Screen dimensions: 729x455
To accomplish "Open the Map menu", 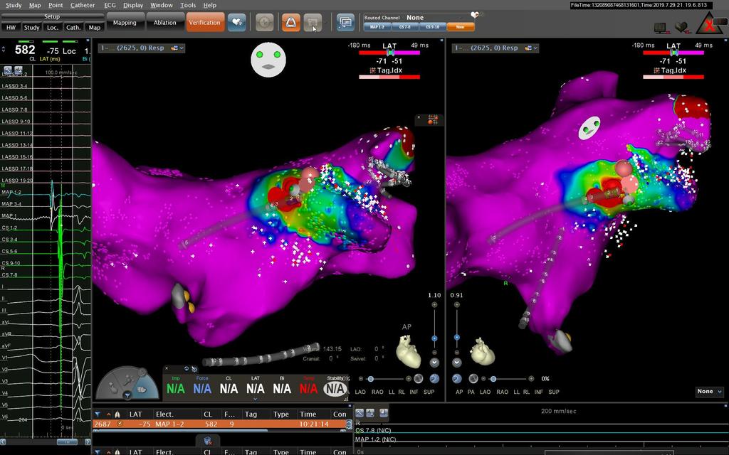I will 35,5.
